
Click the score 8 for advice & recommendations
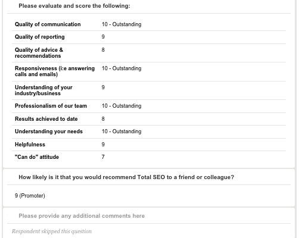point(103,50)
